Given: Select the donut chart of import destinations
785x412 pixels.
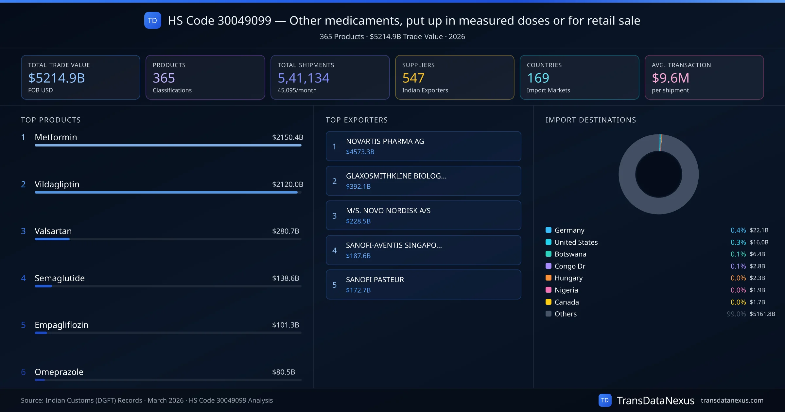Looking at the screenshot, I should pyautogui.click(x=658, y=174).
